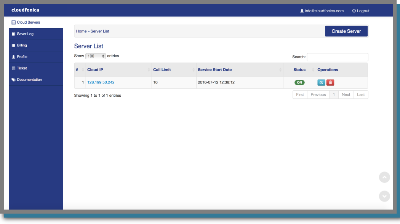Click the scroll-up round arrow button
Viewport: 400px width, 224px height.
coord(384,177)
